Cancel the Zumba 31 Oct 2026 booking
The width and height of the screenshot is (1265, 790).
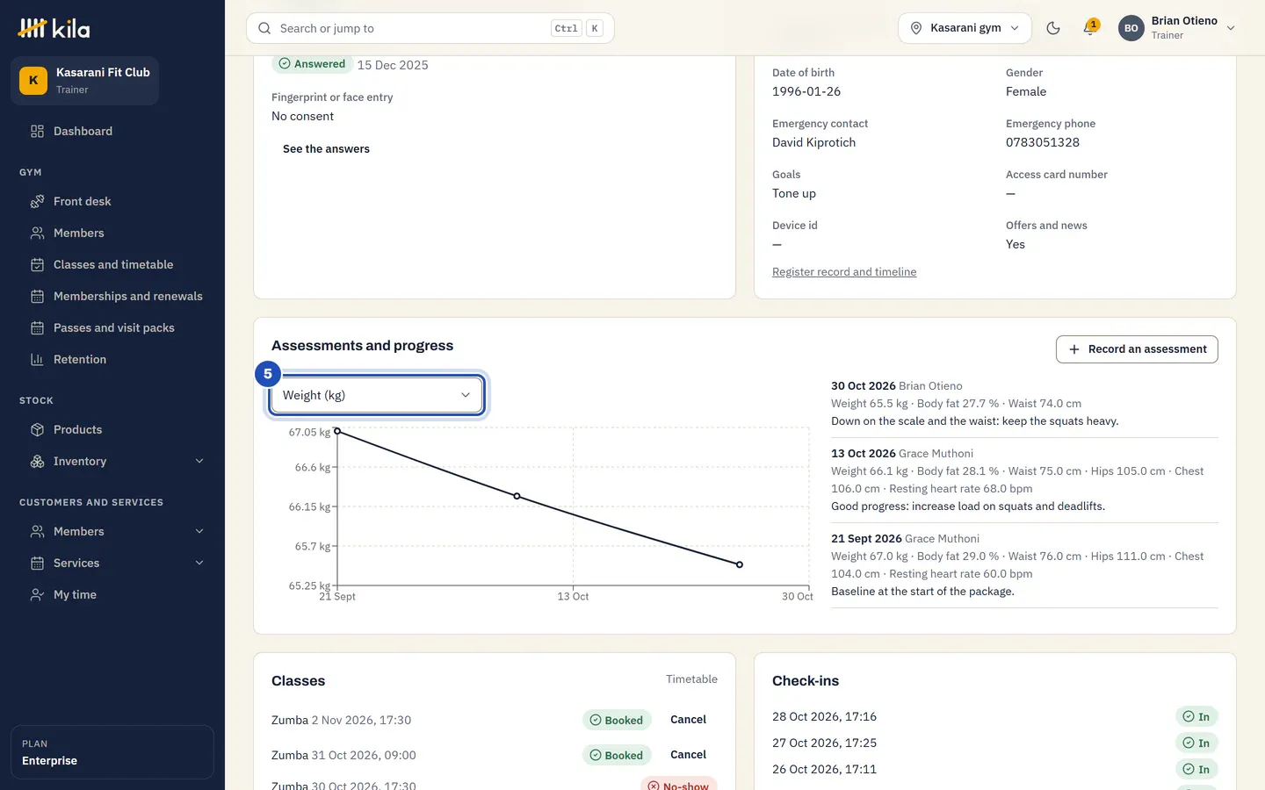[688, 755]
